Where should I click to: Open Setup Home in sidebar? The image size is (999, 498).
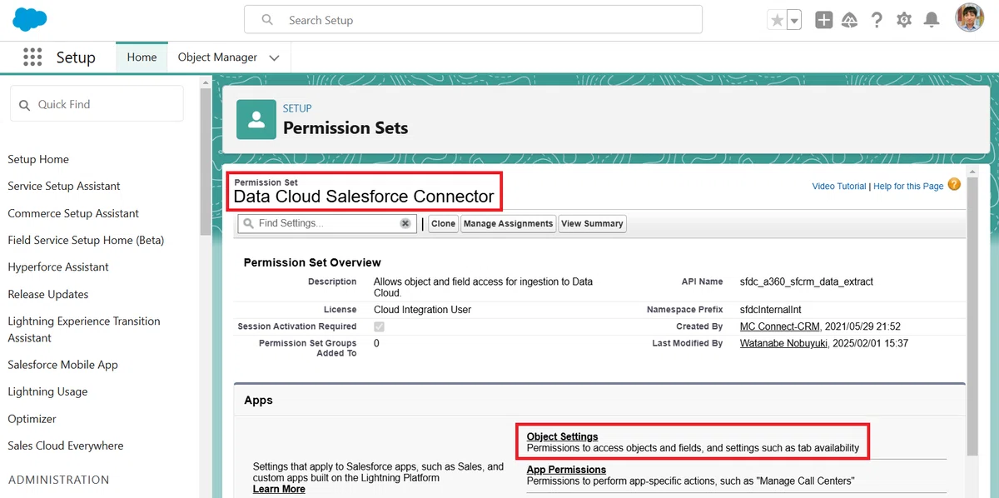[38, 159]
